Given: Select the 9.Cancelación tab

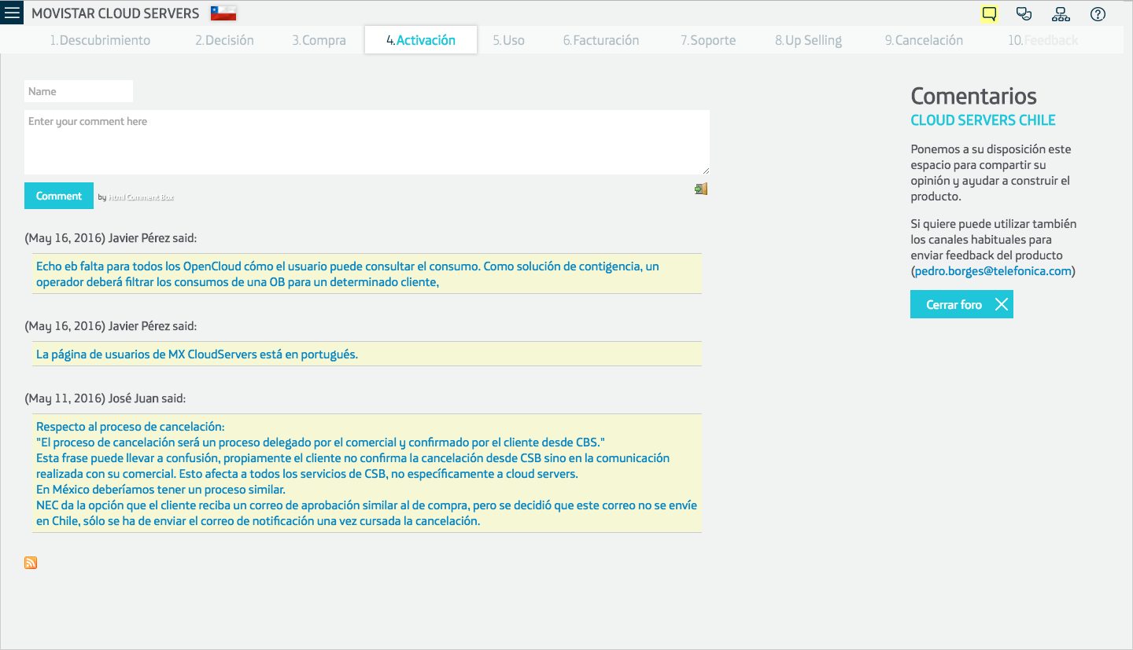Looking at the screenshot, I should 923,40.
